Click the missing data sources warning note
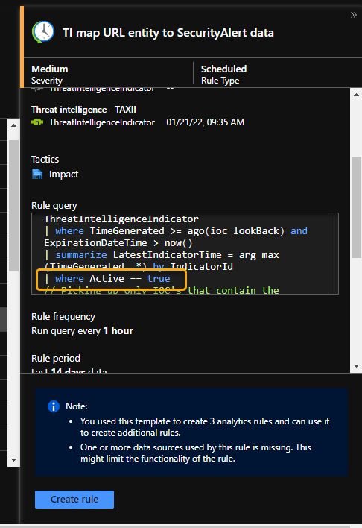This screenshot has width=362, height=528. (195, 453)
